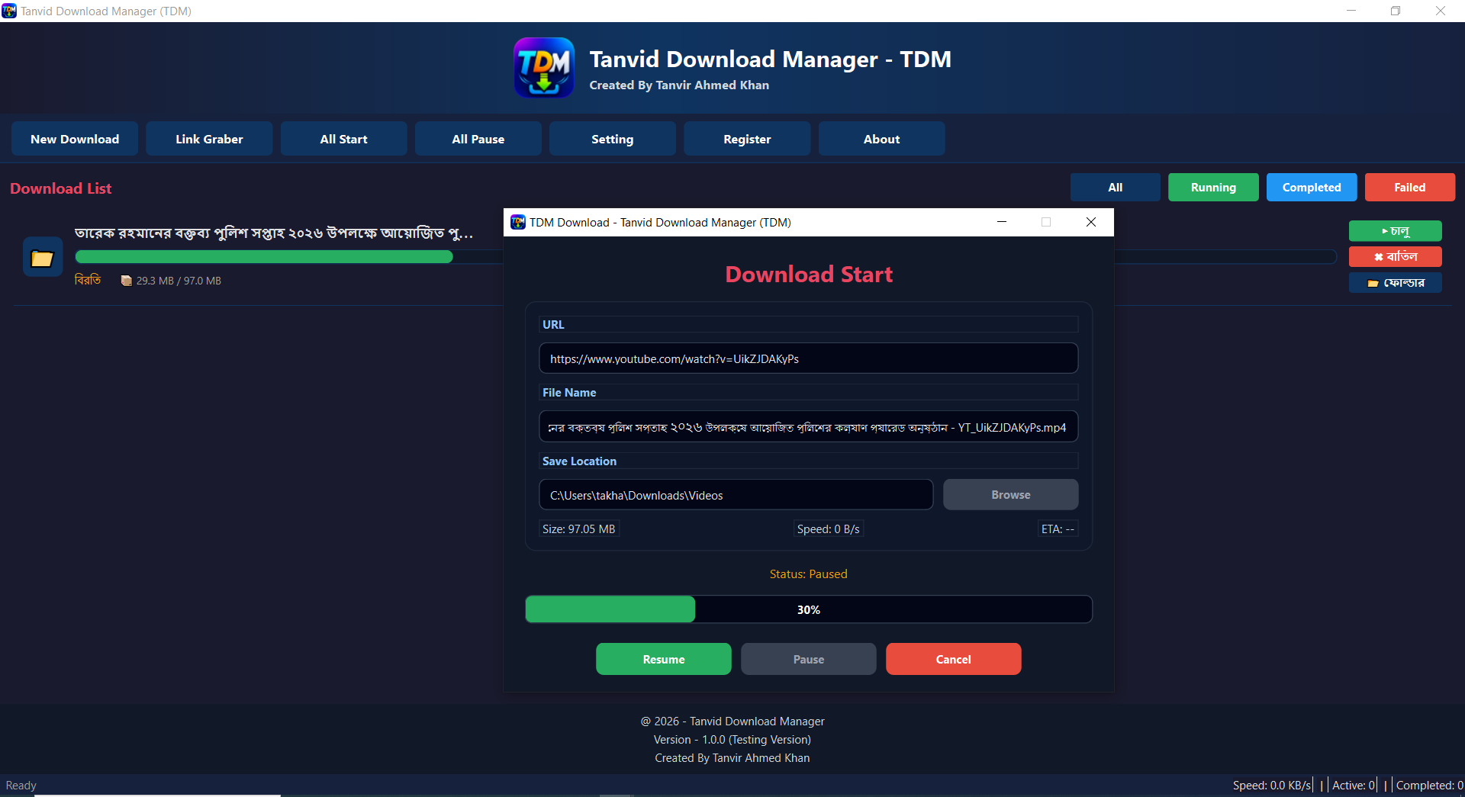Click the '29.3 MB / 97.0 MB' size text

[x=179, y=281]
